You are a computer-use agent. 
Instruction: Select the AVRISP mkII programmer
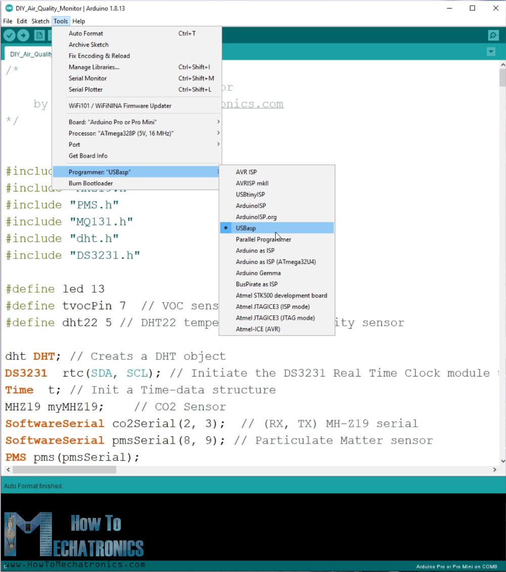coord(253,183)
